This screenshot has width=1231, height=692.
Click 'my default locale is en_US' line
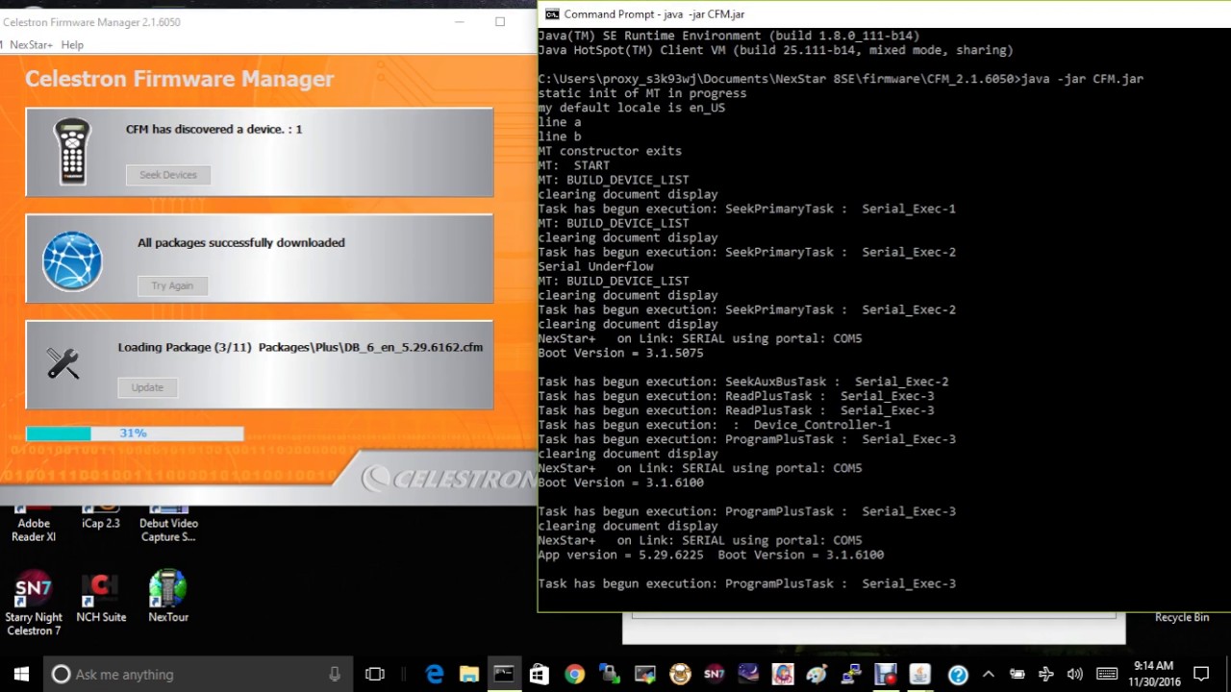631,108
